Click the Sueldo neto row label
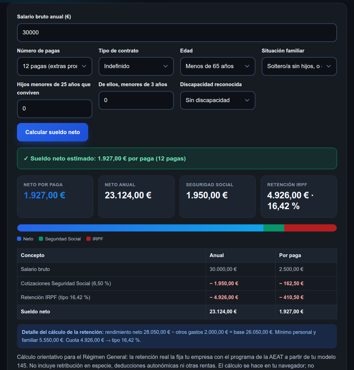The width and height of the screenshot is (354, 370). [x=35, y=312]
